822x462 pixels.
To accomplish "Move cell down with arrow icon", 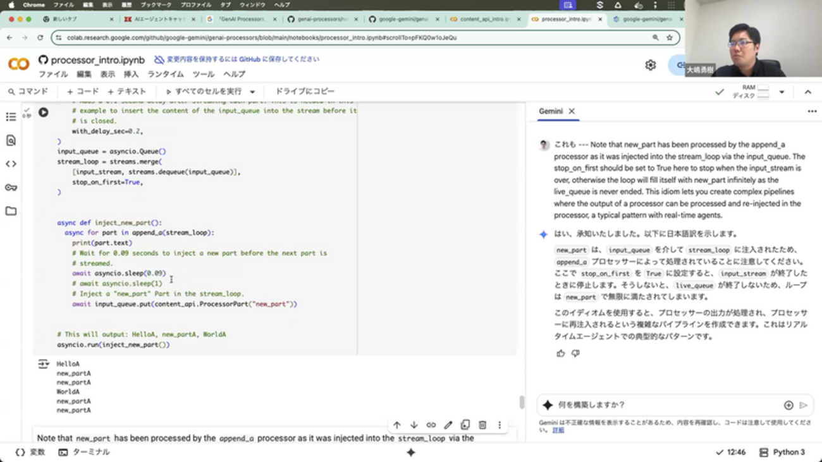I will [414, 425].
